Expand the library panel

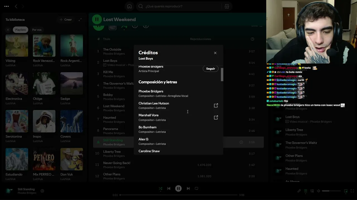[80, 19]
